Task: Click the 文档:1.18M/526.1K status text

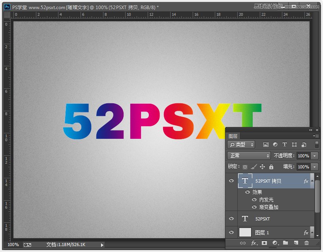Action: point(66,245)
